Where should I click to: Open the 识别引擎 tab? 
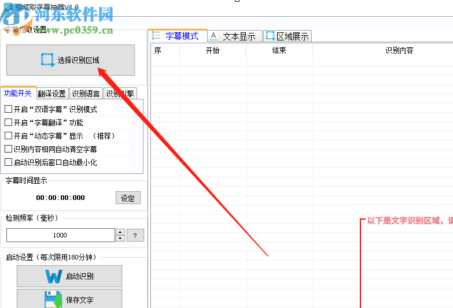tap(120, 94)
